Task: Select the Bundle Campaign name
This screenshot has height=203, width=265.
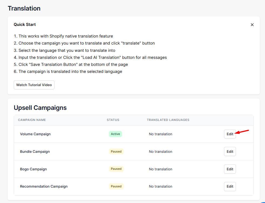Action: [x=35, y=151]
